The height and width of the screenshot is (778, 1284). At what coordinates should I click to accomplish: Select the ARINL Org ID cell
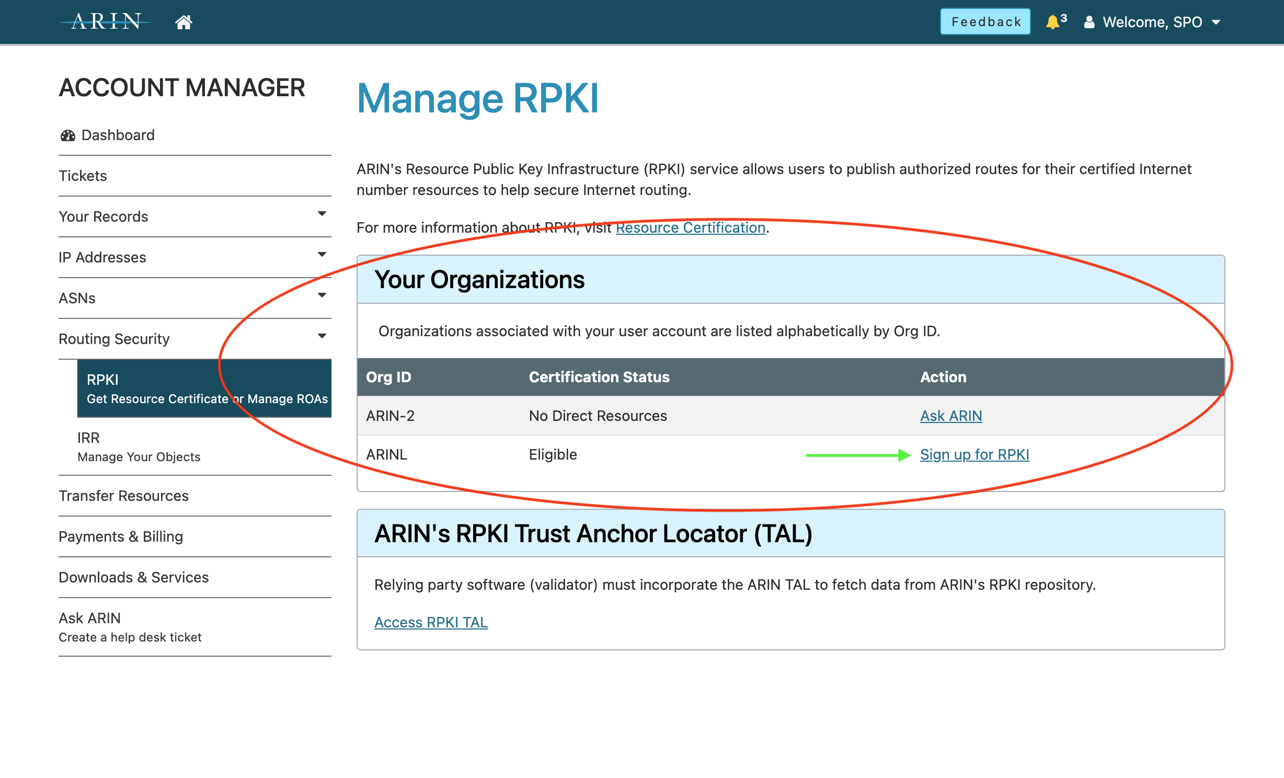click(x=386, y=454)
